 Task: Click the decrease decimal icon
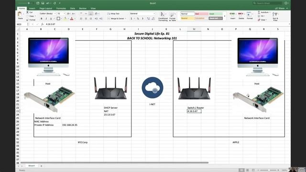coord(153,19)
